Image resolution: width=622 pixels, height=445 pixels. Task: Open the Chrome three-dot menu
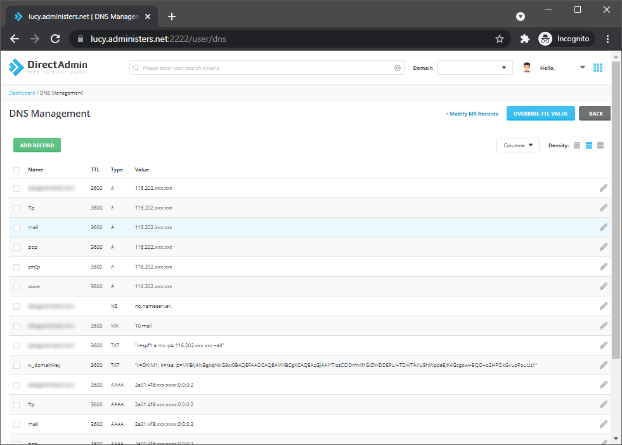pos(607,39)
